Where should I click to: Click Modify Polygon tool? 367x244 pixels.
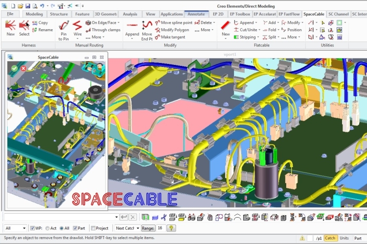[172, 30]
